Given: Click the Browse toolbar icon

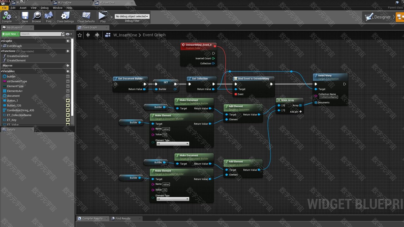Looking at the screenshot, I should point(37,17).
